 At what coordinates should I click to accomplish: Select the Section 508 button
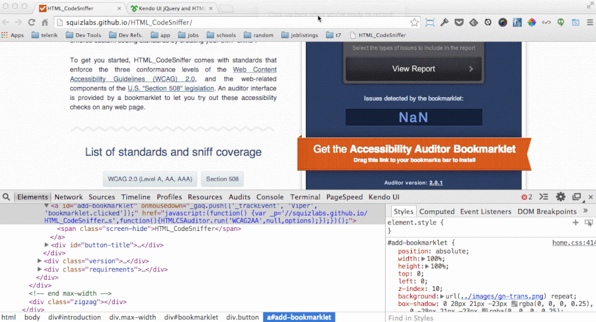222,179
